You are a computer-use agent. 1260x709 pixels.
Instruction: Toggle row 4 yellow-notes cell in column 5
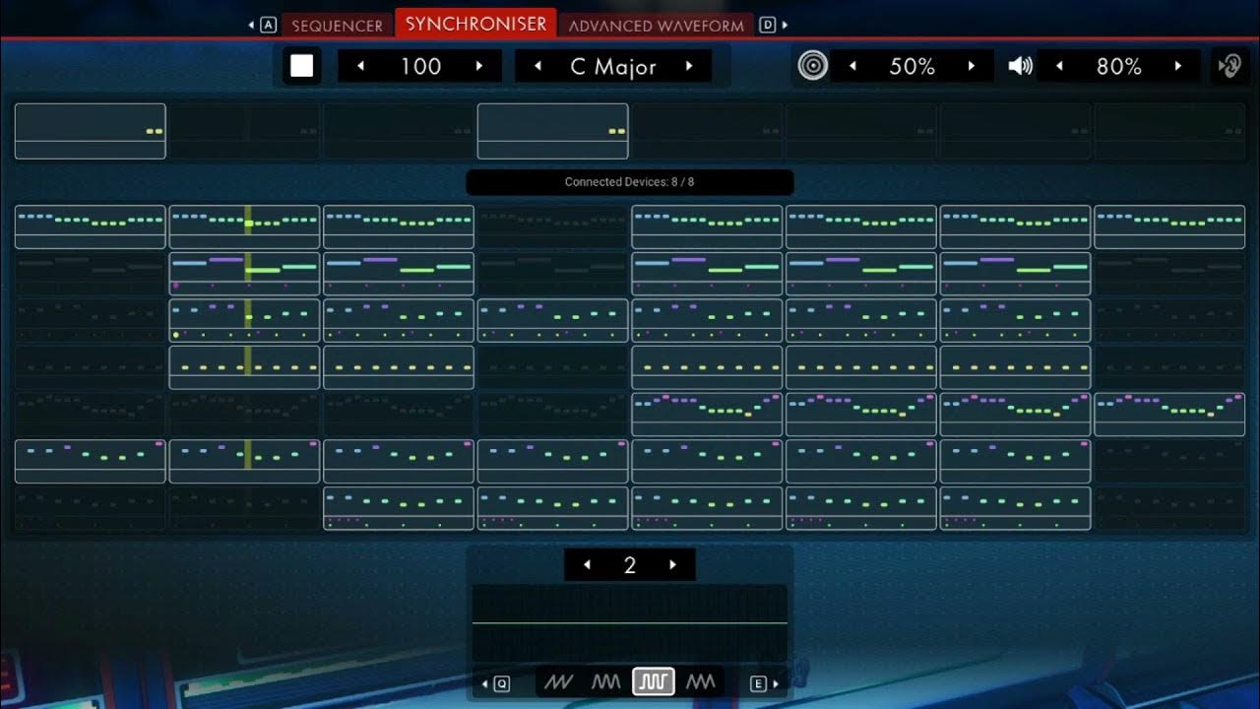(x=707, y=367)
